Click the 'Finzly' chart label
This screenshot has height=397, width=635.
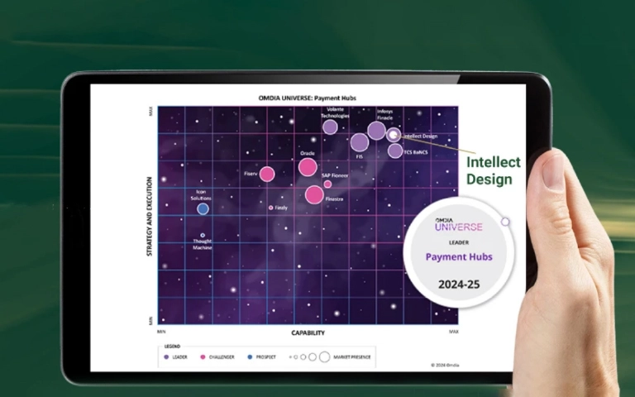[x=281, y=208]
